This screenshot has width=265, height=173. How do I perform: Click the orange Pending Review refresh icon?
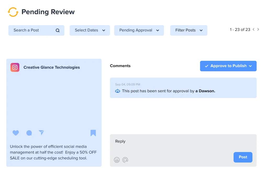pyautogui.click(x=13, y=12)
